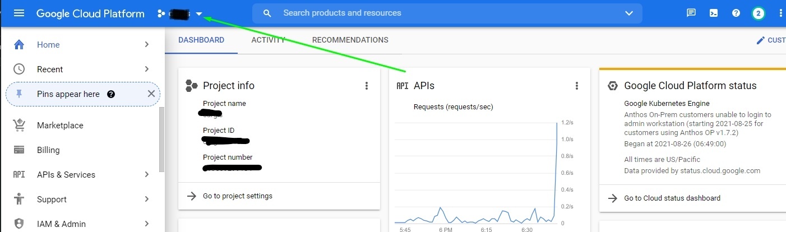Open the send feedback icon

(x=691, y=13)
